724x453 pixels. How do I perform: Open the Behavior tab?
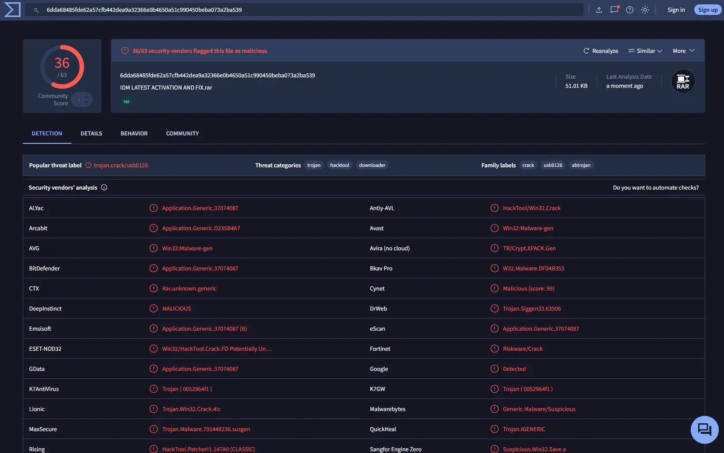134,134
